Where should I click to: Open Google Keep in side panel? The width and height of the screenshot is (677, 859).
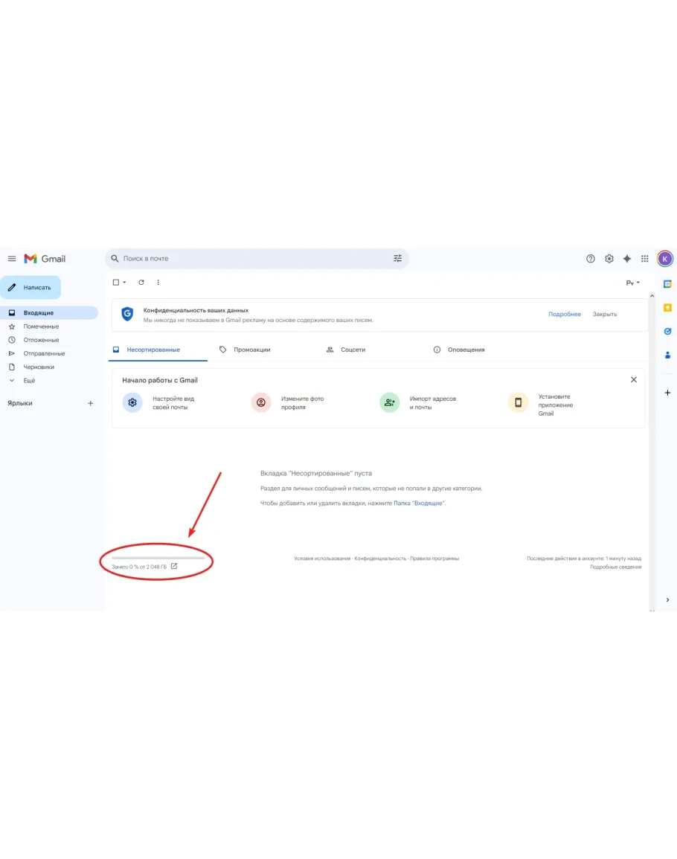(x=667, y=307)
